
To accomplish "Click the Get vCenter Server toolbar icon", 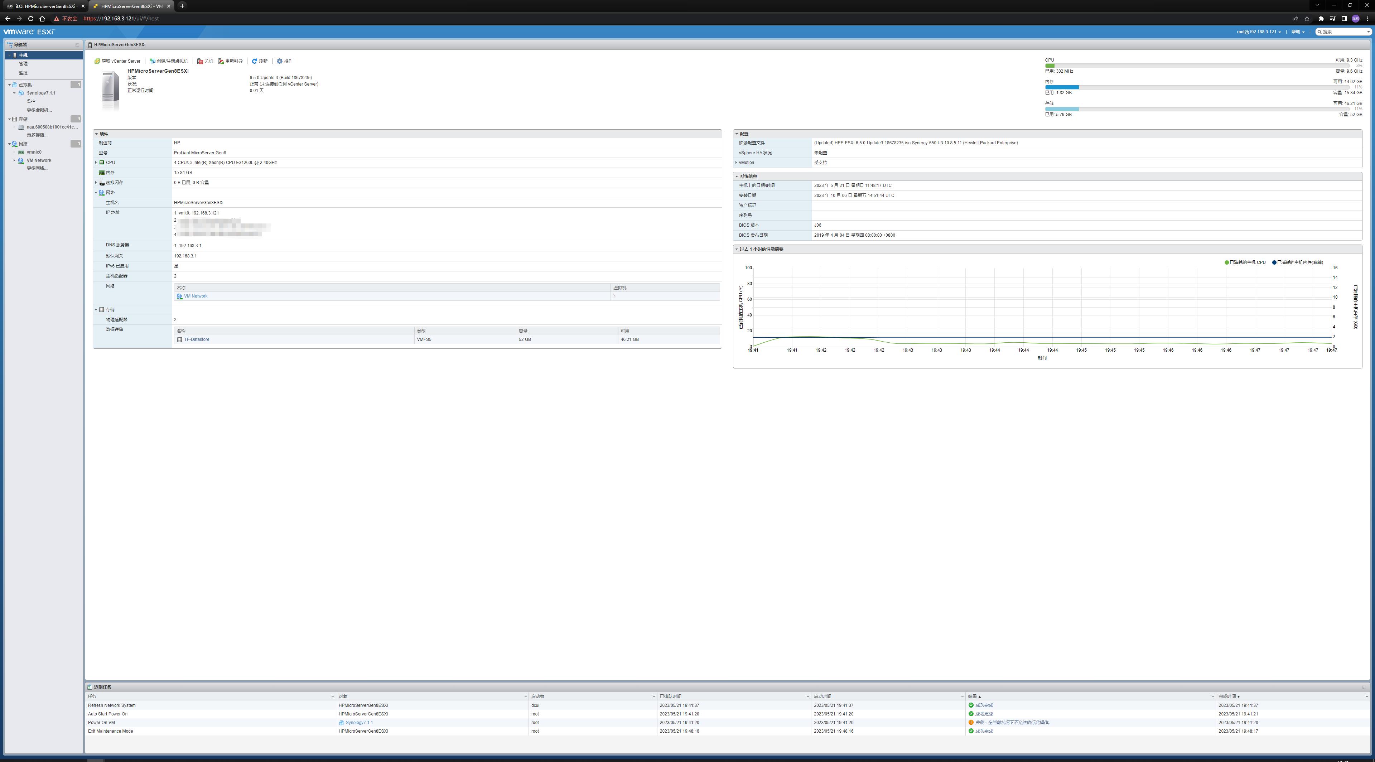I will (98, 61).
